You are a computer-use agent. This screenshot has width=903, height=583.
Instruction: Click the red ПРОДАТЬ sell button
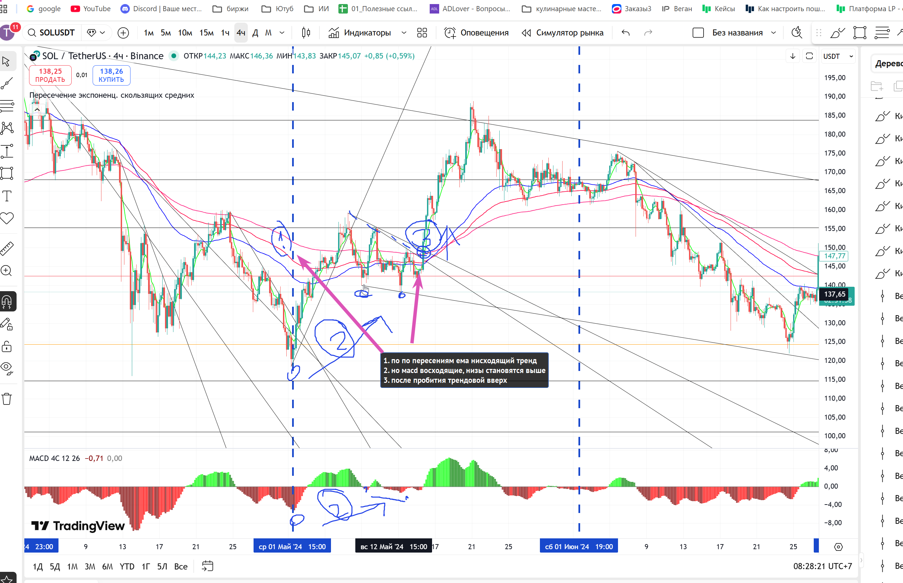[50, 75]
